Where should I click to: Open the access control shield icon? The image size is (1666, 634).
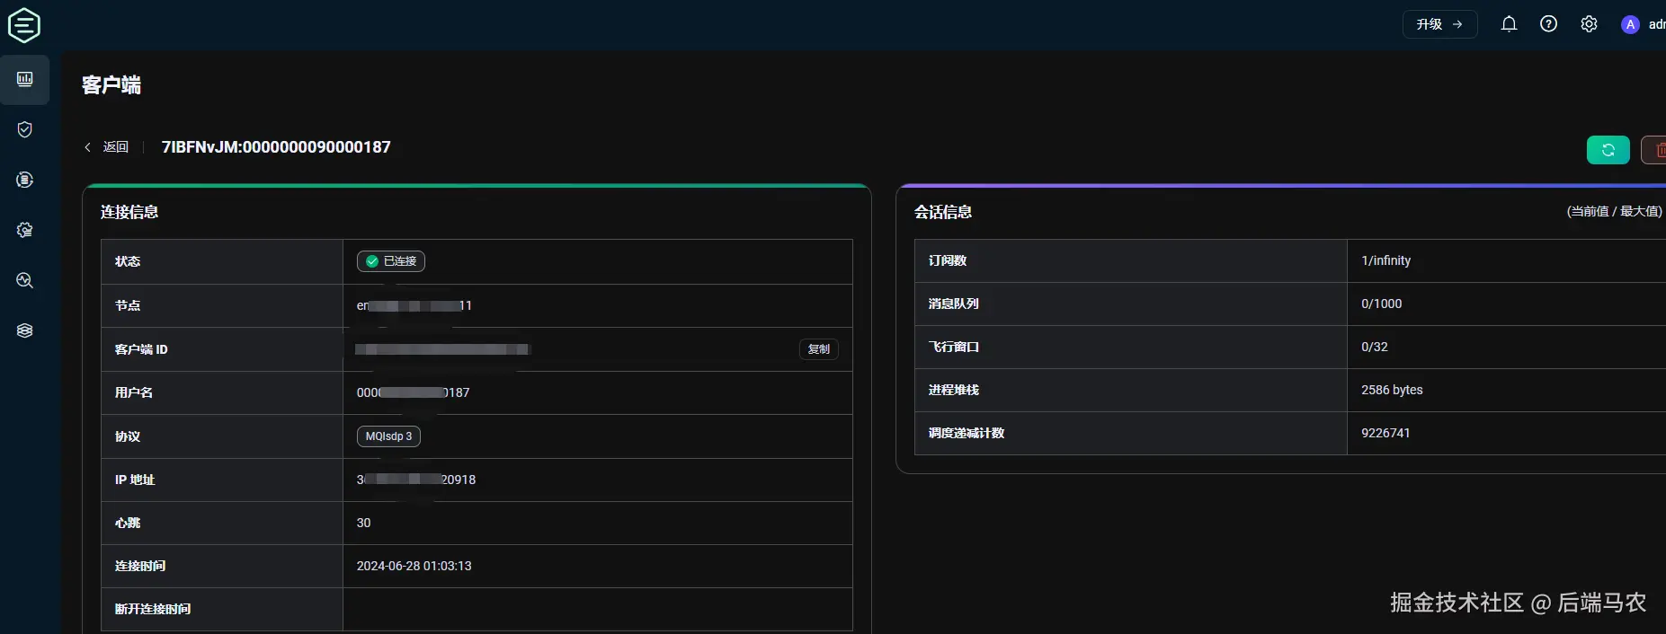pyautogui.click(x=25, y=129)
